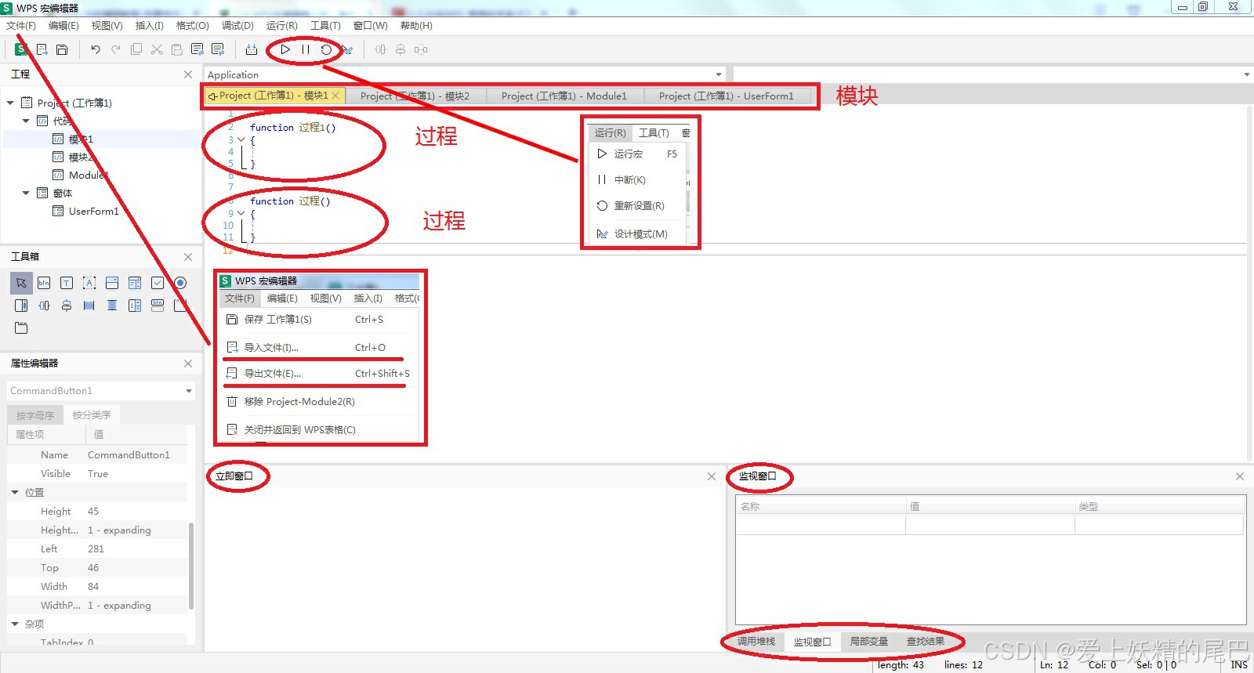Run the macro with the play icon
The width and height of the screenshot is (1254, 673).
point(285,49)
